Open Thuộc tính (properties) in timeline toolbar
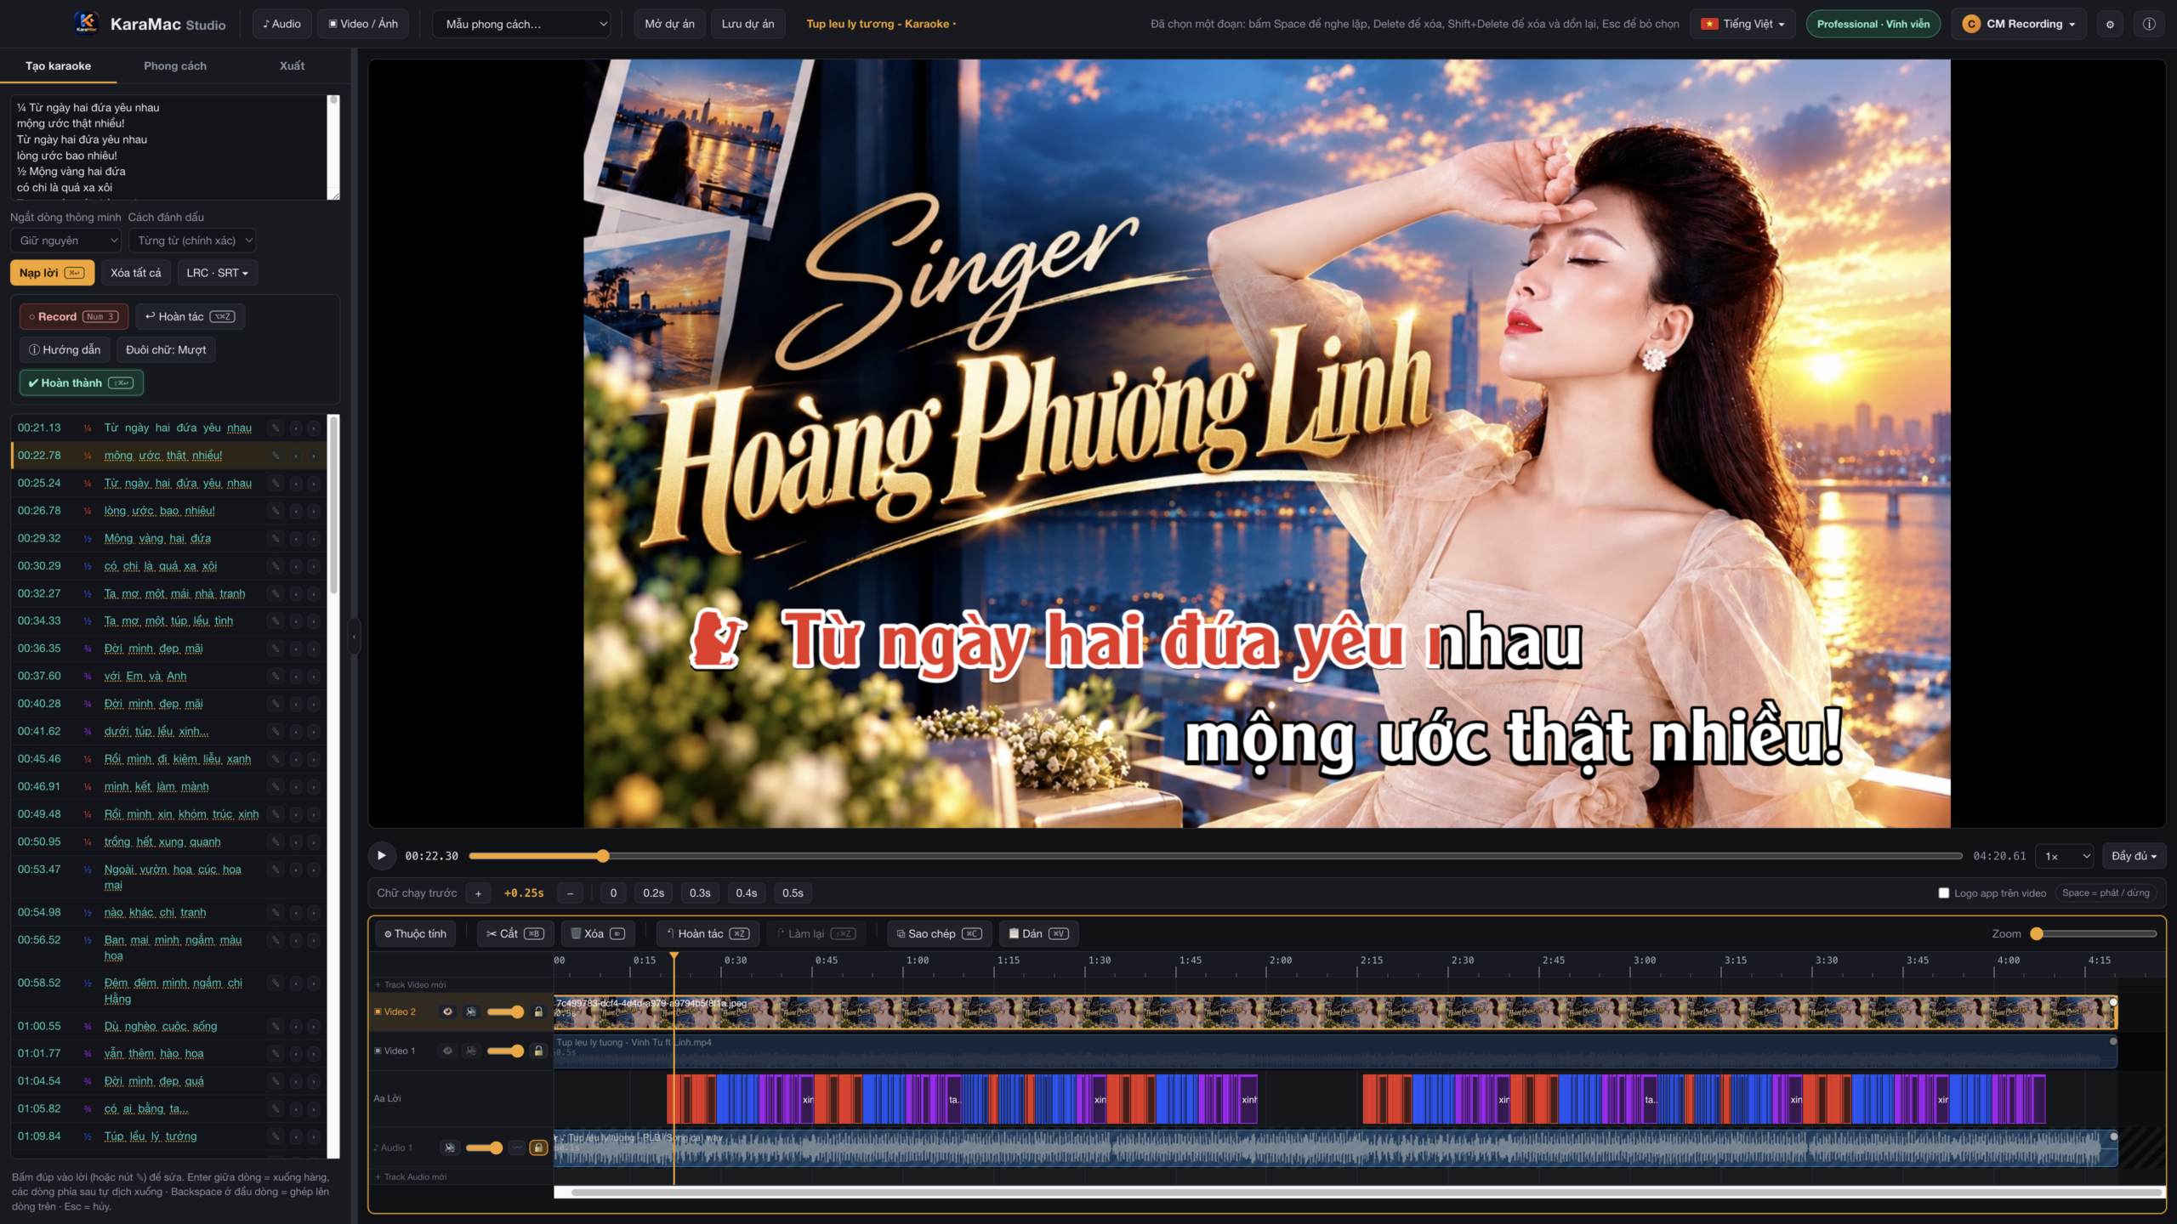The width and height of the screenshot is (2177, 1224). (x=415, y=933)
